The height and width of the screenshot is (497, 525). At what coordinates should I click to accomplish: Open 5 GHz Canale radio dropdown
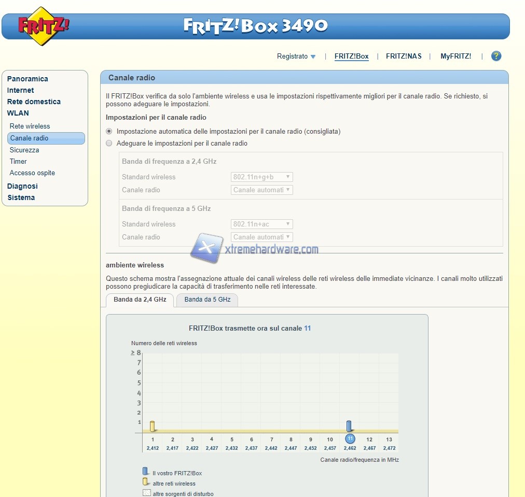click(262, 237)
